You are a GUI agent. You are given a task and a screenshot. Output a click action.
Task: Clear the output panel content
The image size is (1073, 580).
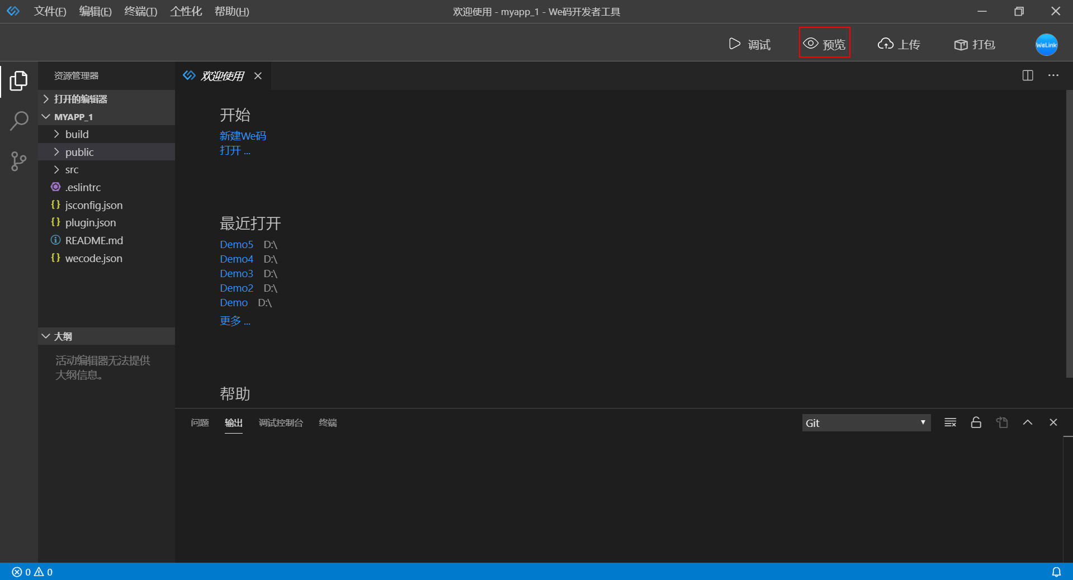point(950,423)
